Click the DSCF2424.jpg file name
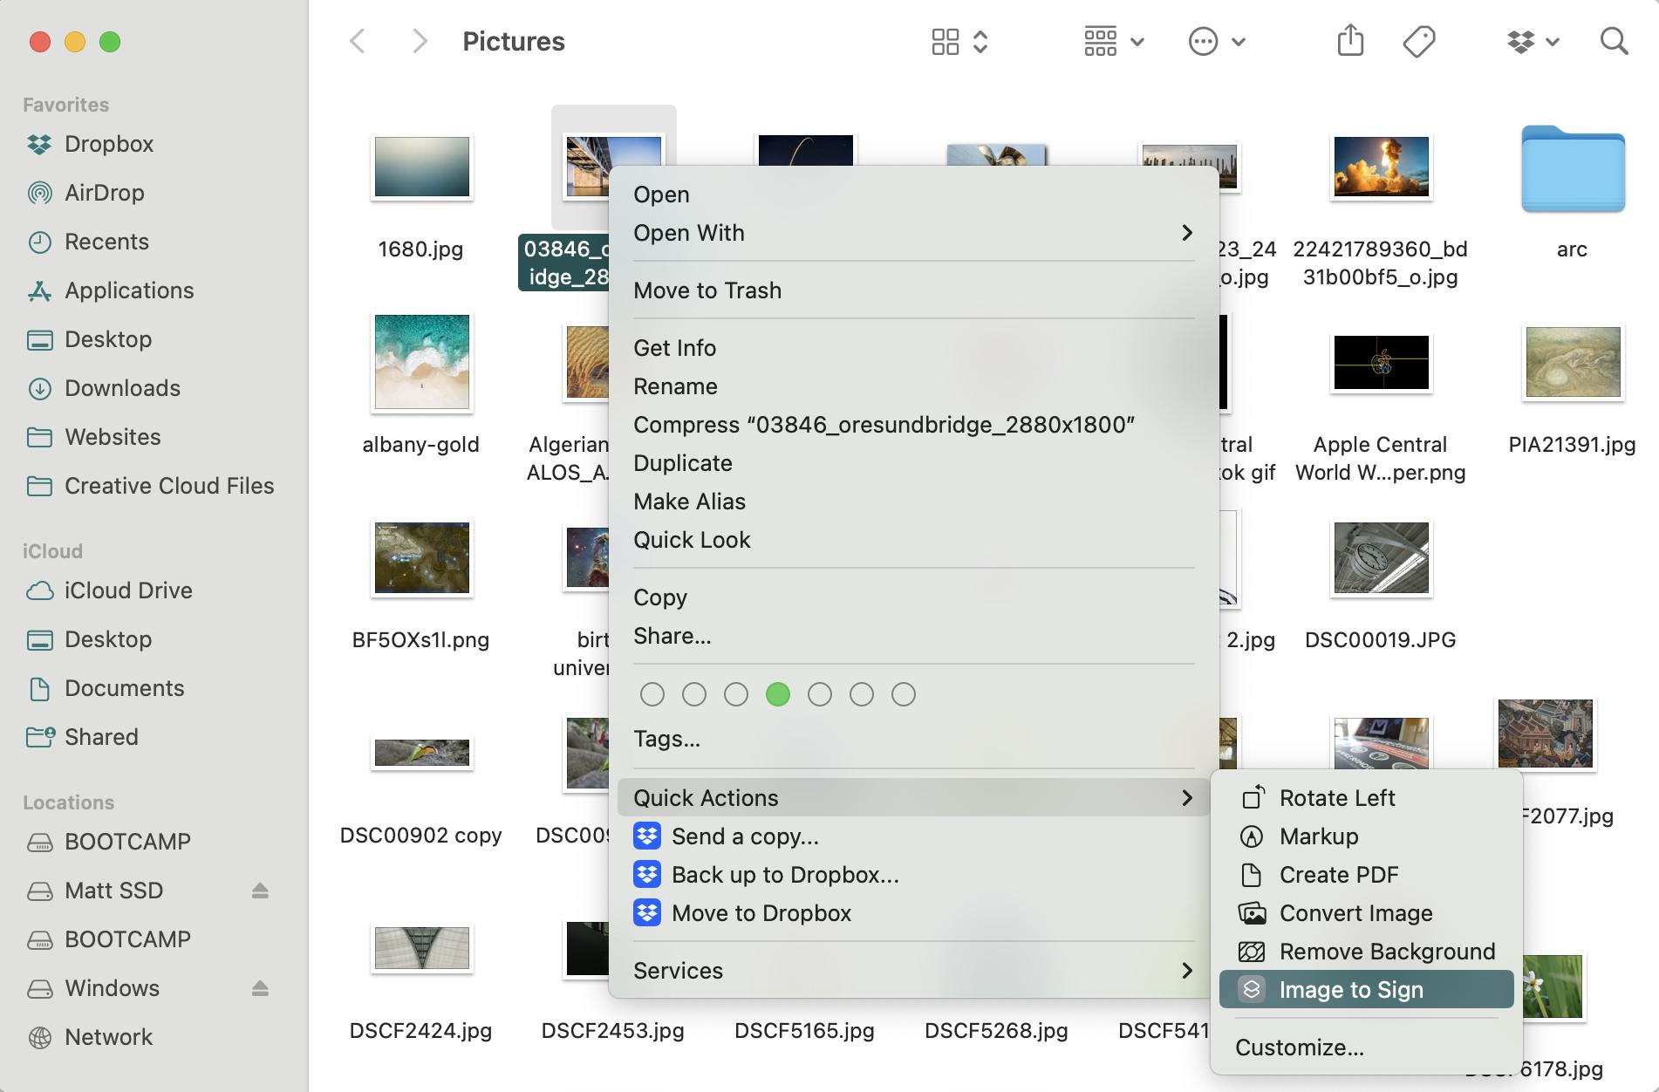1659x1092 pixels. [420, 1031]
